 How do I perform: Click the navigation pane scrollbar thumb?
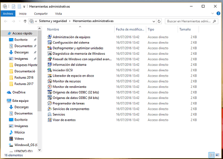point(39,71)
